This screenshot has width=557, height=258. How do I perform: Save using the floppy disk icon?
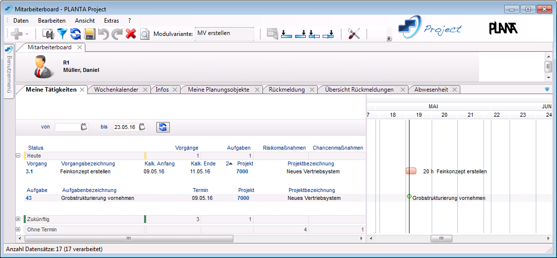pos(89,33)
